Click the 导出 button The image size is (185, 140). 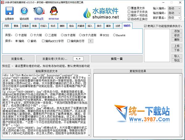pos(177,60)
